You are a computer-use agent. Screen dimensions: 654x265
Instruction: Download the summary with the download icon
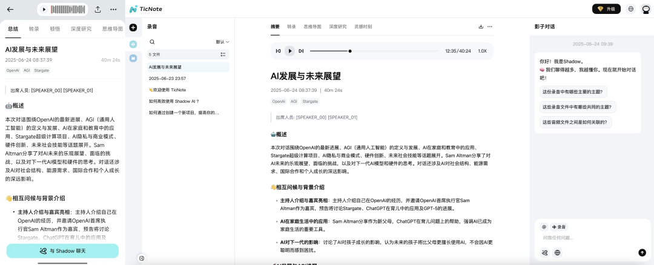tap(481, 26)
